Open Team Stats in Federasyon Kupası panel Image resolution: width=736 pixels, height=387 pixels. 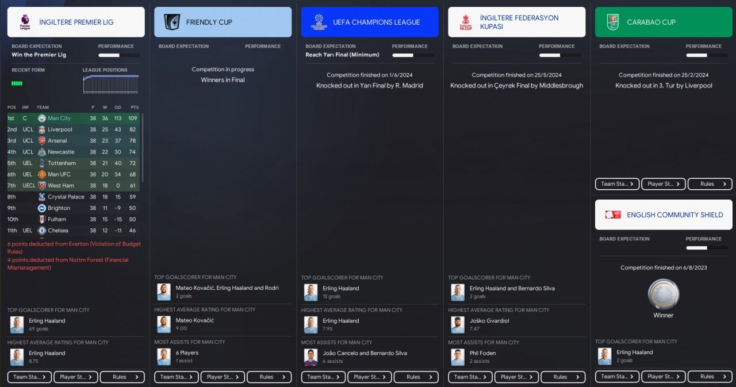(470, 377)
